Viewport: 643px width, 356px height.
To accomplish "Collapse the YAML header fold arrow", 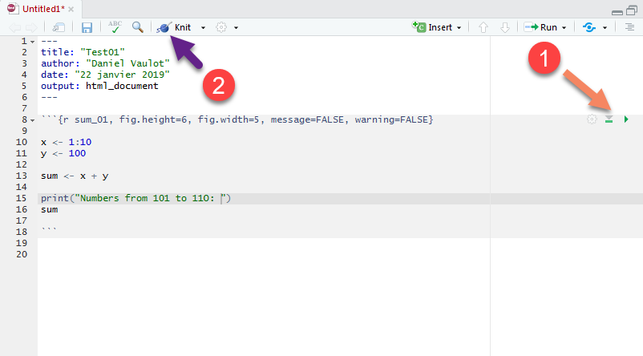I will pyautogui.click(x=31, y=41).
